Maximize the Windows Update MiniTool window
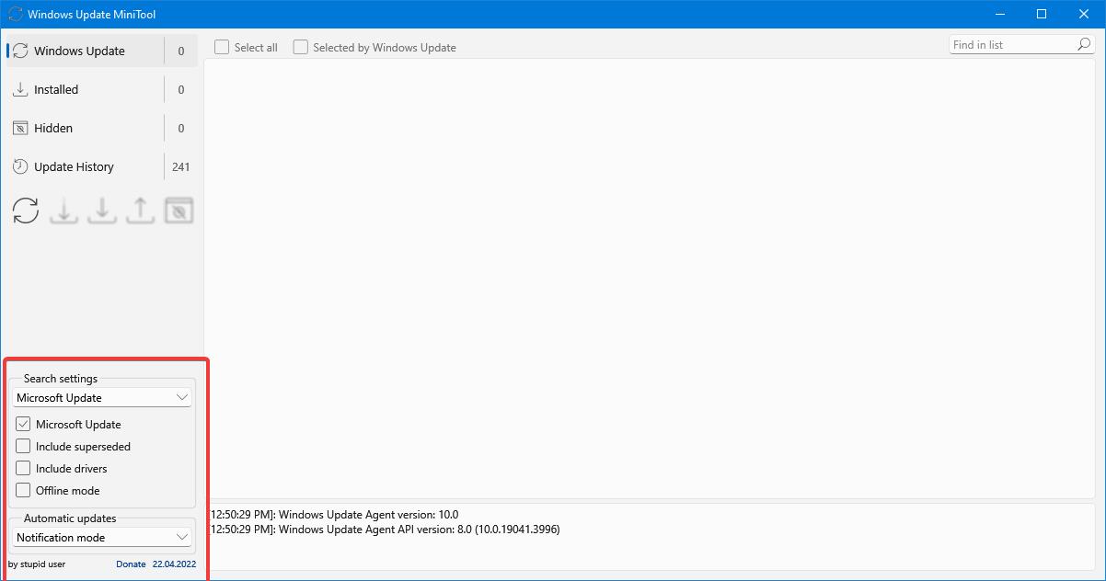 coord(1042,14)
